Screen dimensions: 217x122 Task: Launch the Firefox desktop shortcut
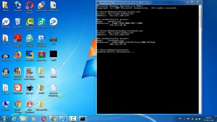pyautogui.click(x=18, y=56)
